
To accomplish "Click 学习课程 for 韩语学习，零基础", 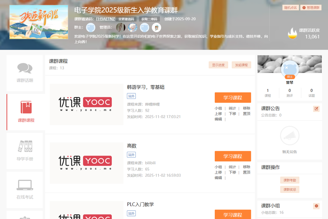I will click(x=233, y=98).
